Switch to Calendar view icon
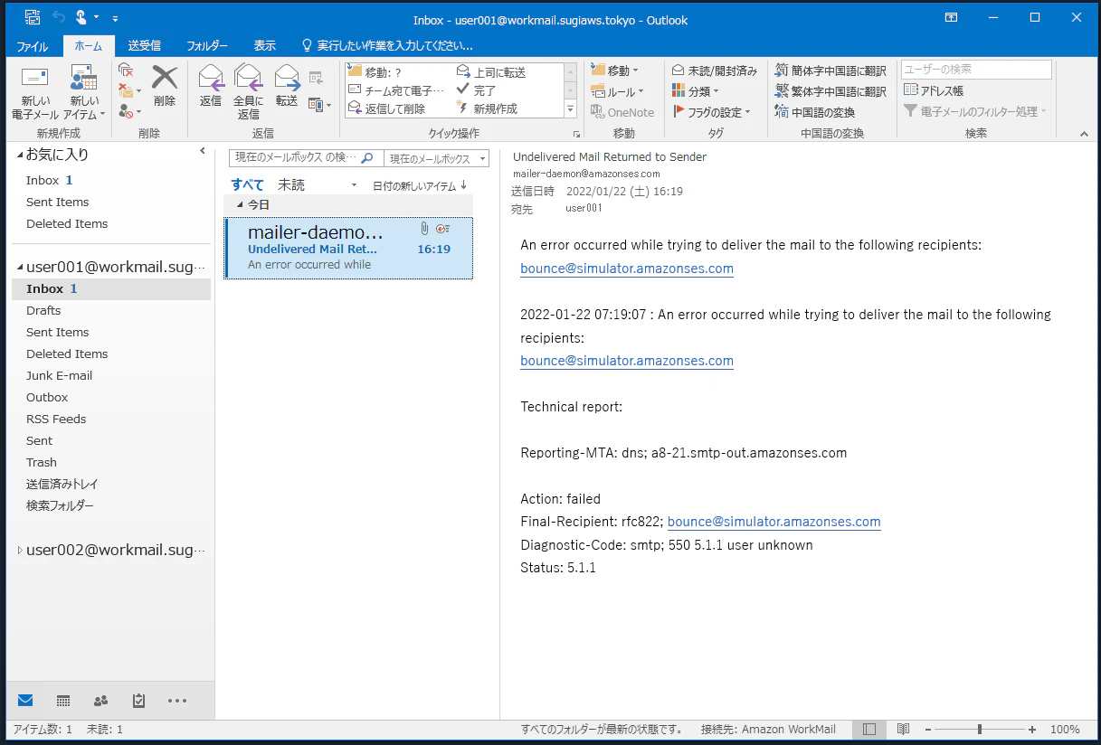This screenshot has width=1101, height=745. (63, 701)
